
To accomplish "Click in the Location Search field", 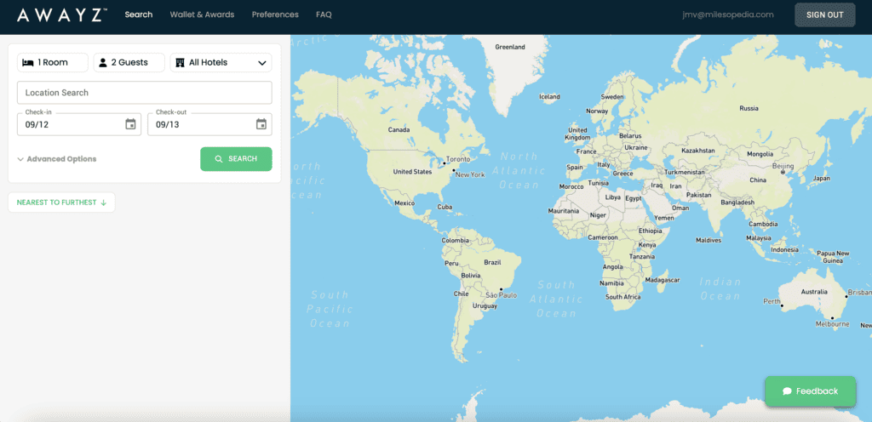I will 144,93.
